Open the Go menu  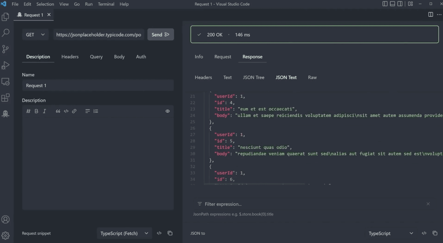[x=77, y=4]
